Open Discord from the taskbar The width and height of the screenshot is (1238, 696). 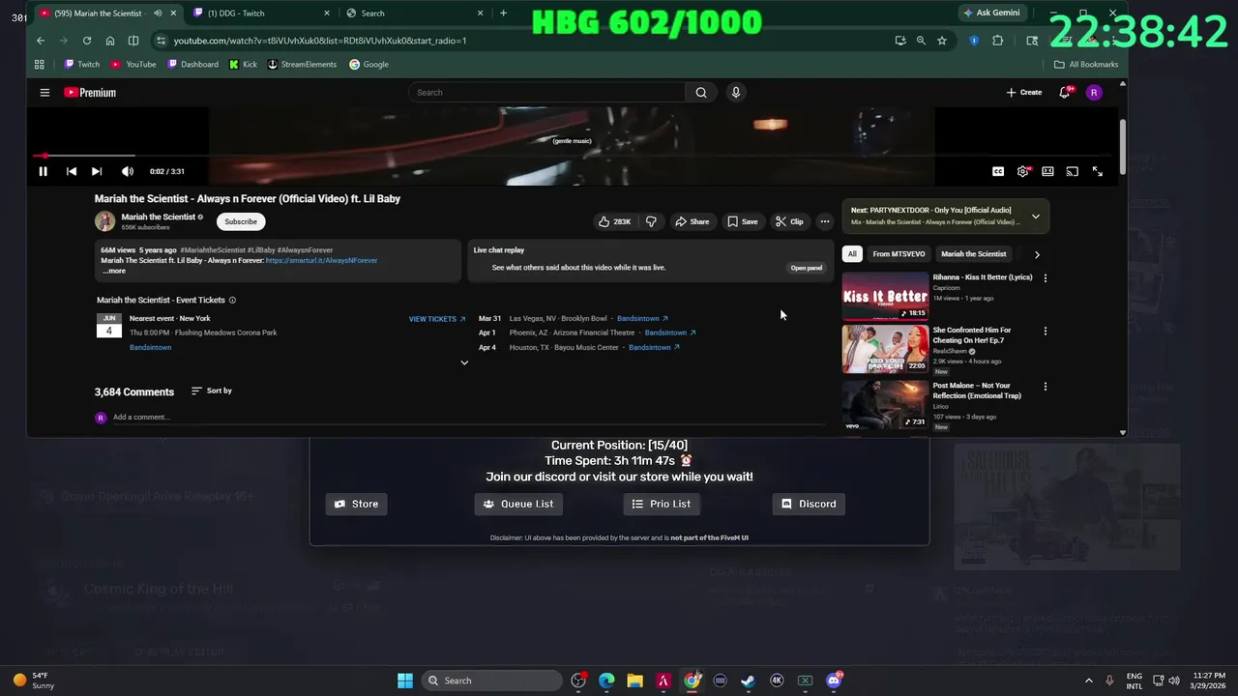[834, 681]
